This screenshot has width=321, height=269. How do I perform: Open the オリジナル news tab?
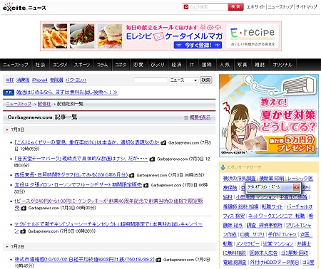(x=282, y=65)
